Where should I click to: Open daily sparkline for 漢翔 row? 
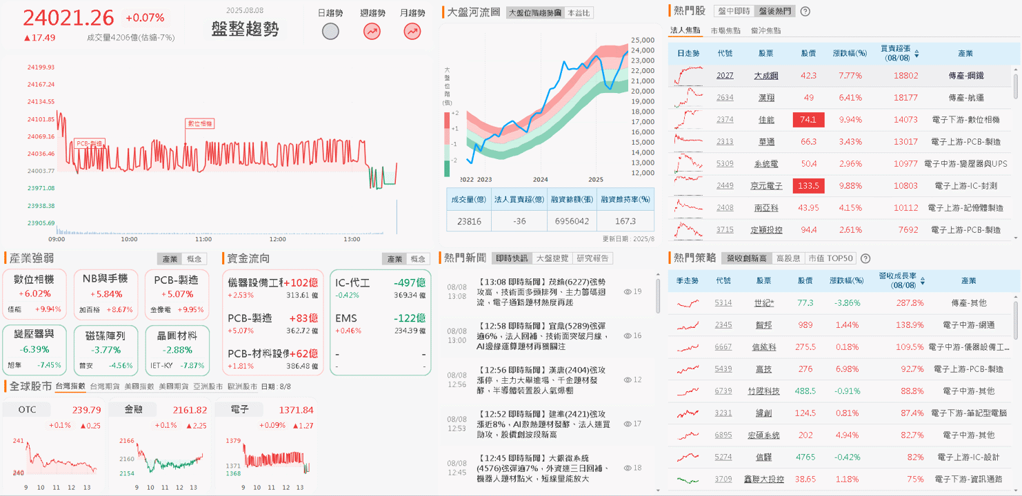pos(689,98)
